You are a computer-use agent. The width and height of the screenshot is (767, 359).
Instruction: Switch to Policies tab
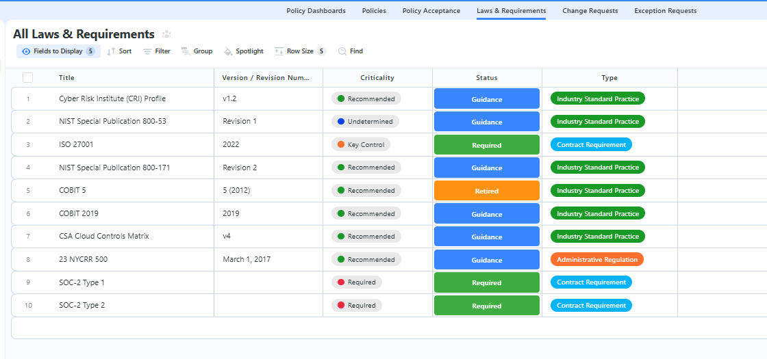click(x=374, y=11)
